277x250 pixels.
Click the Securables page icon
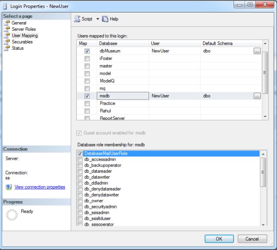pos(7,42)
